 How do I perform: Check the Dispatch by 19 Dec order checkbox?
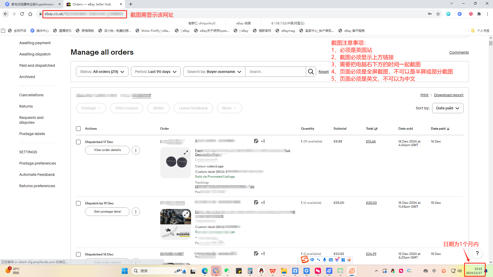pyautogui.click(x=78, y=203)
